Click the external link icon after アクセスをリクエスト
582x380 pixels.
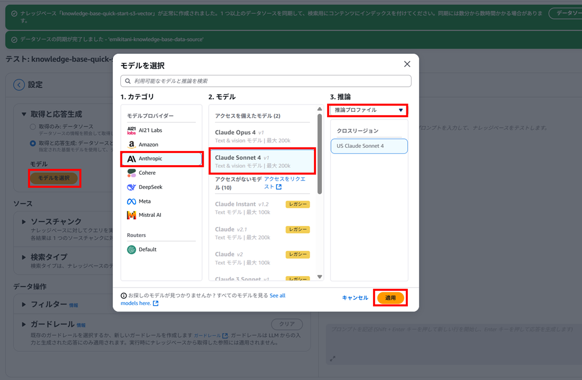279,187
